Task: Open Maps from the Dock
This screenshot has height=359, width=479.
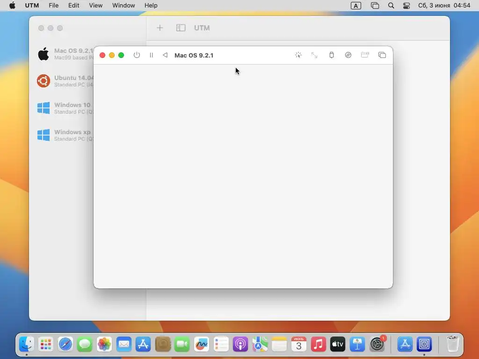Action: click(x=260, y=345)
